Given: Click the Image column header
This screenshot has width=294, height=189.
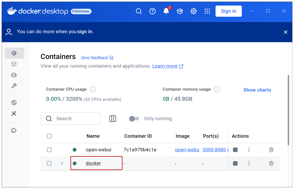Looking at the screenshot, I should 182,136.
